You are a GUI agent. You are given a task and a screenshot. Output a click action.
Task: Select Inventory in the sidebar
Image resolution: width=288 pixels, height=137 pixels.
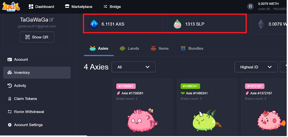37,73
